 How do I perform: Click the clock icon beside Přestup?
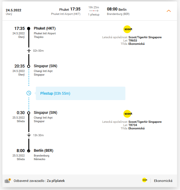(x=29, y=93)
